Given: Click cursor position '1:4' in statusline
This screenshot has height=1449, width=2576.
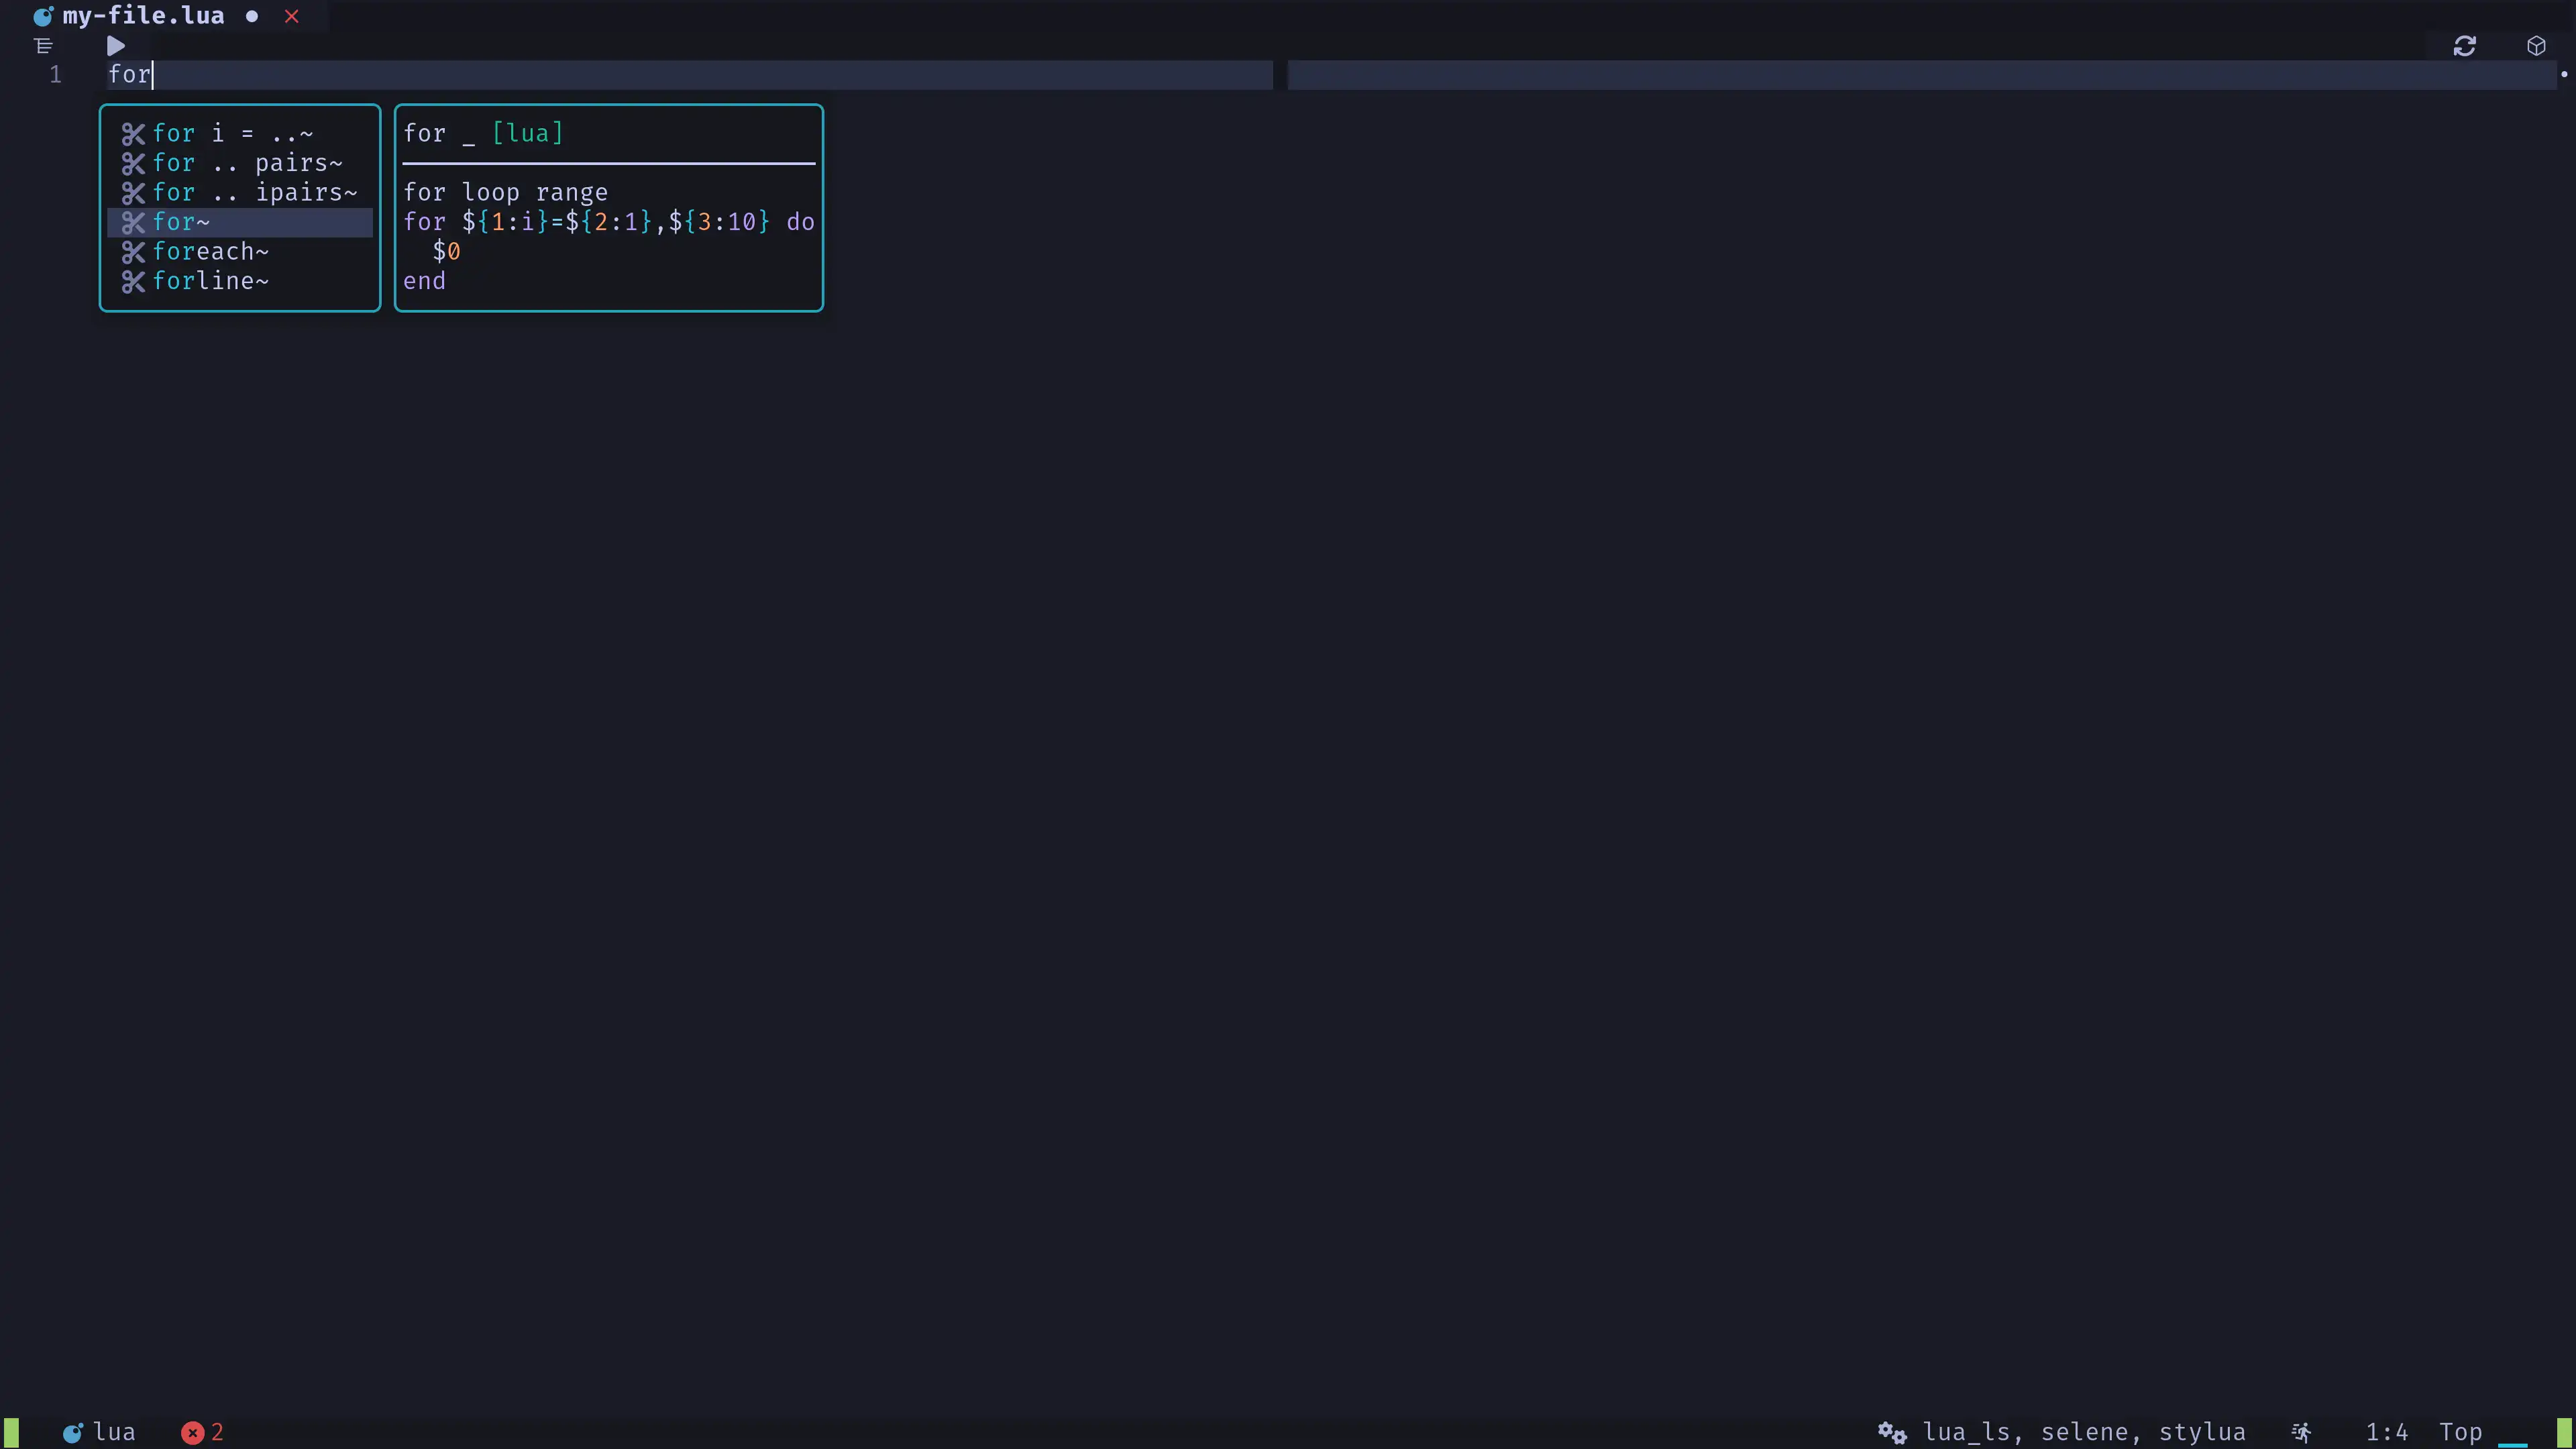Looking at the screenshot, I should pos(2386,1432).
